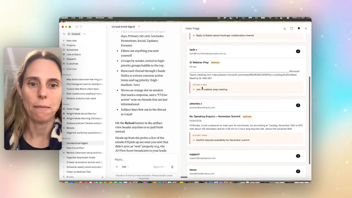Open 'New live artifact' in Recents
The height and width of the screenshot is (198, 352).
[75, 148]
